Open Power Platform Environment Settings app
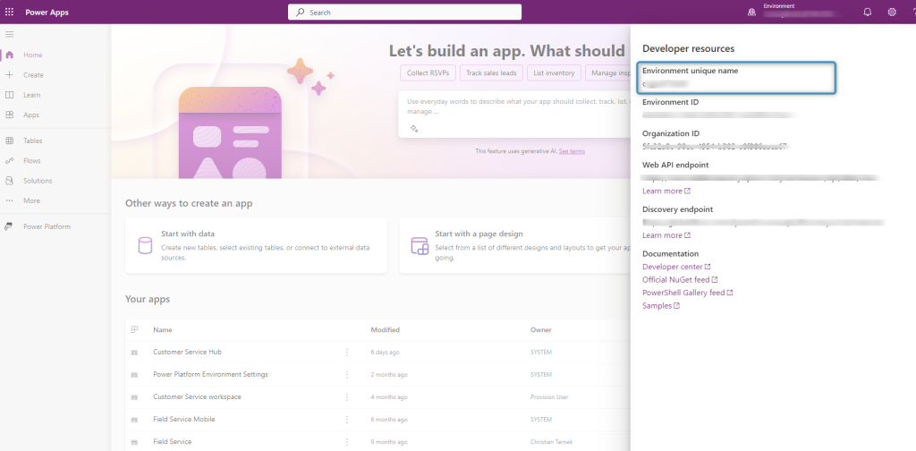This screenshot has width=916, height=451. pos(210,374)
